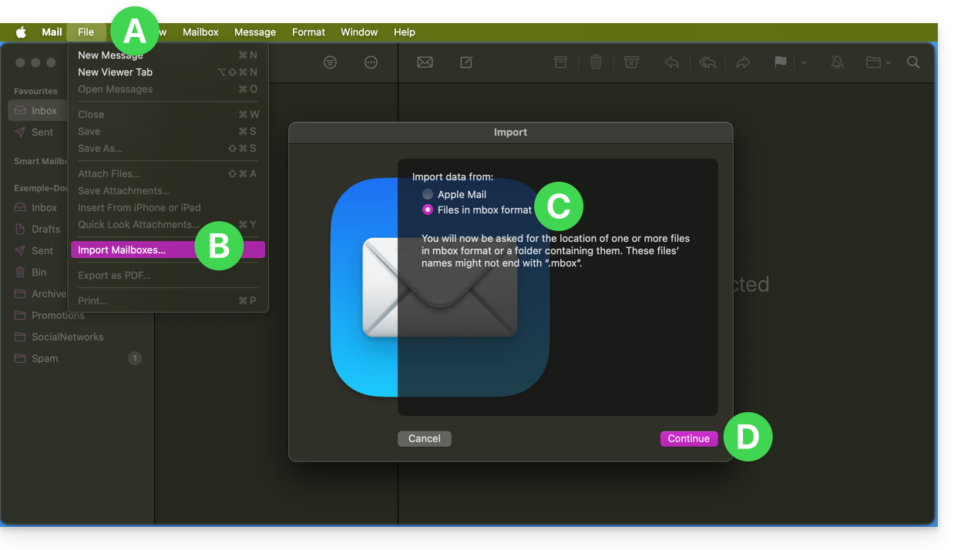The image size is (961, 550).
Task: Expand the flag color dropdown arrow
Action: [804, 62]
